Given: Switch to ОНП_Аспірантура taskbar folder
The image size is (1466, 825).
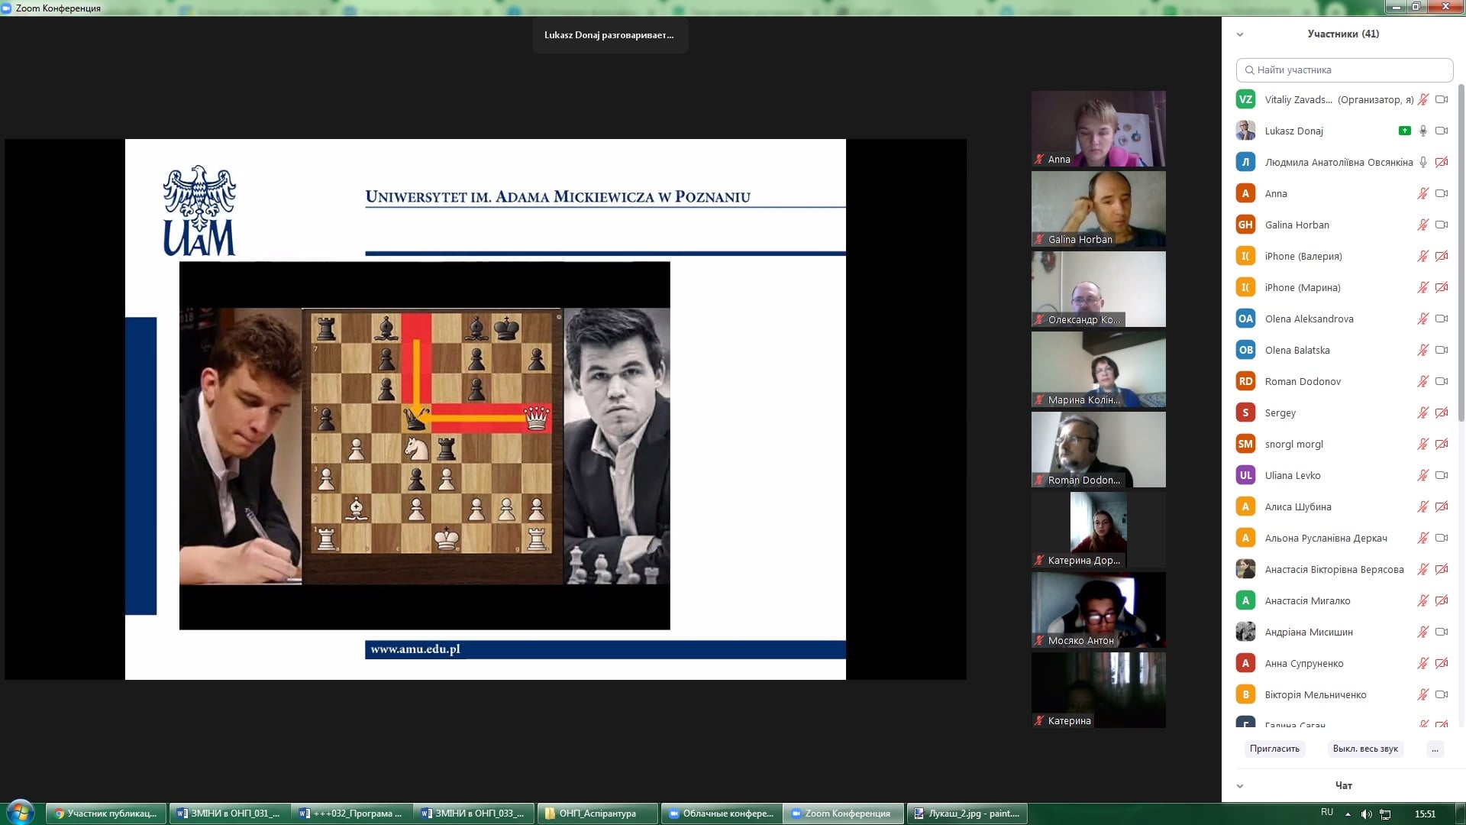Looking at the screenshot, I should point(596,814).
